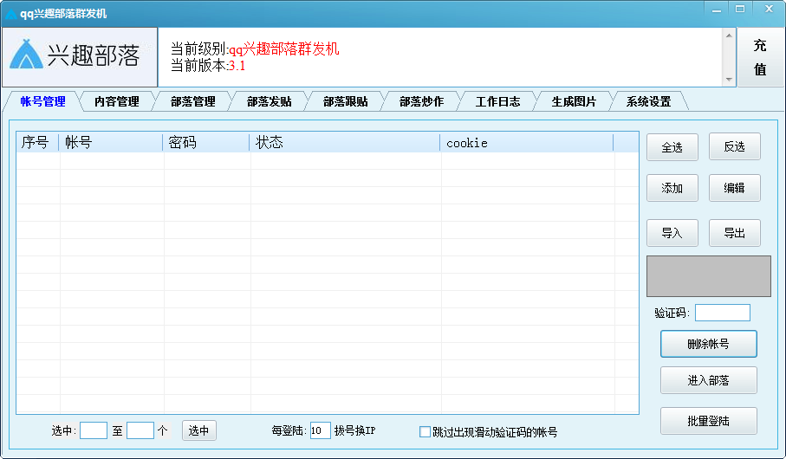Viewport: 786px width, 459px height.
Task: Click the 进入部落 button
Action: 708,380
